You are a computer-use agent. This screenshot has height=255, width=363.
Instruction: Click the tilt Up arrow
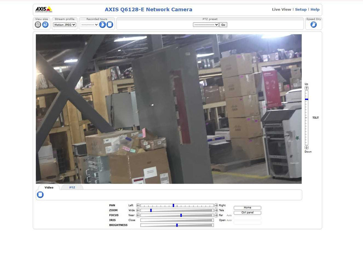307,88
